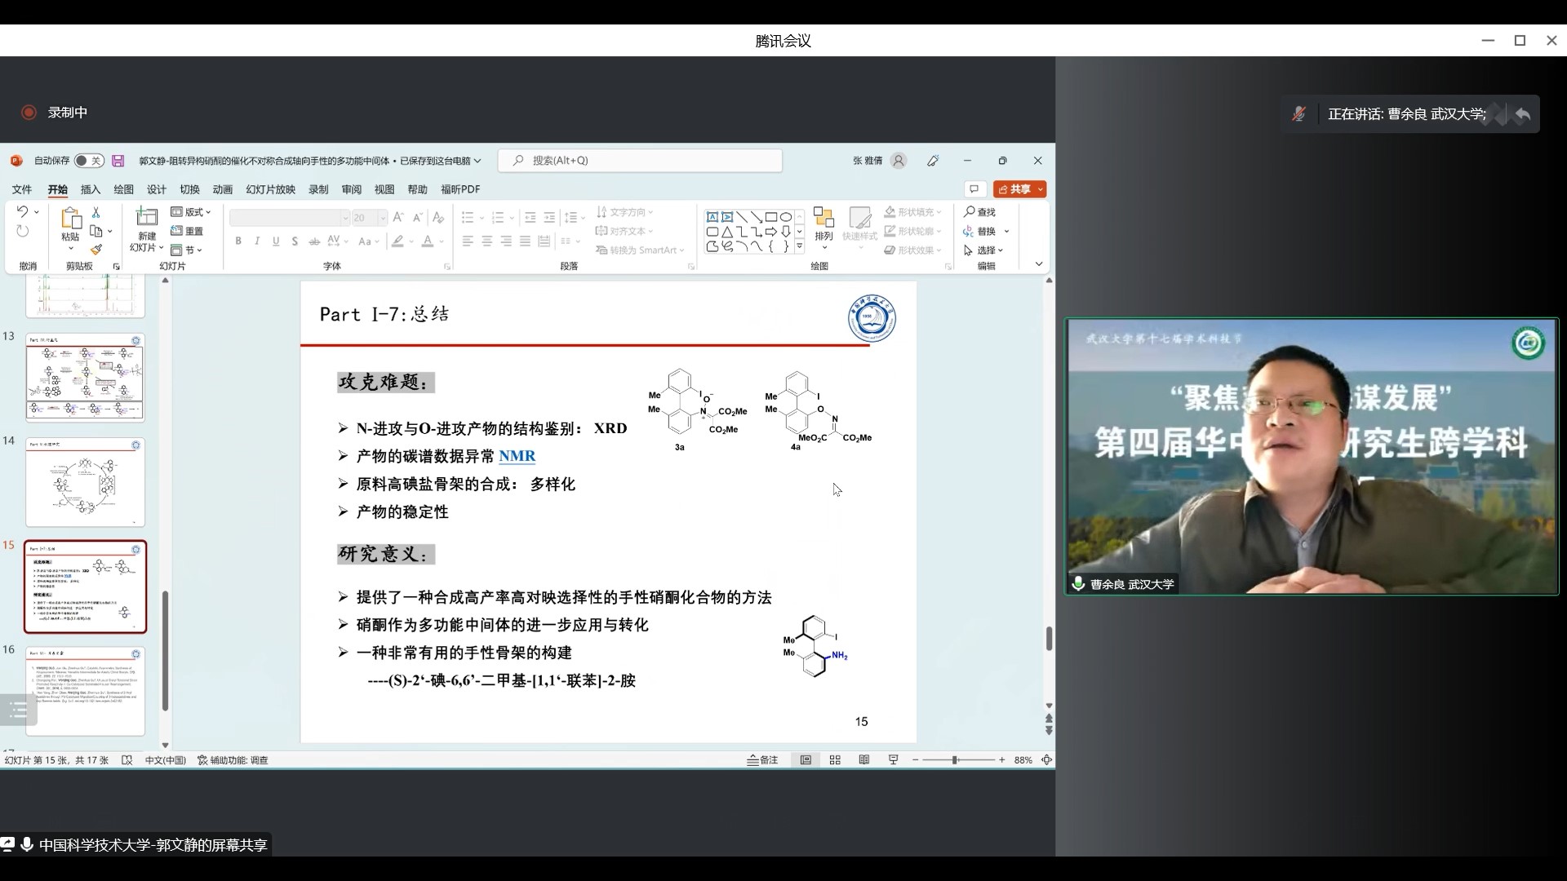Toggle muted microphone icon beside speaker name
This screenshot has height=881, width=1567.
coord(1298,114)
